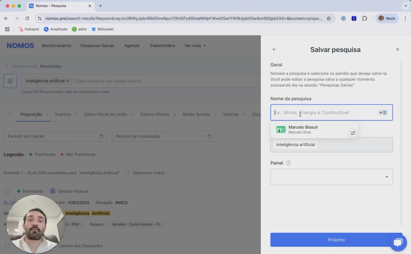The width and height of the screenshot is (411, 254).
Task: Open a new browser tab
Action: (x=100, y=6)
